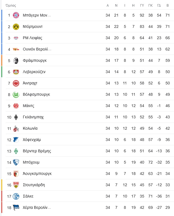Screen dimensions: 174x216
Task: Open the Freiburg club logo
Action: point(16,60)
